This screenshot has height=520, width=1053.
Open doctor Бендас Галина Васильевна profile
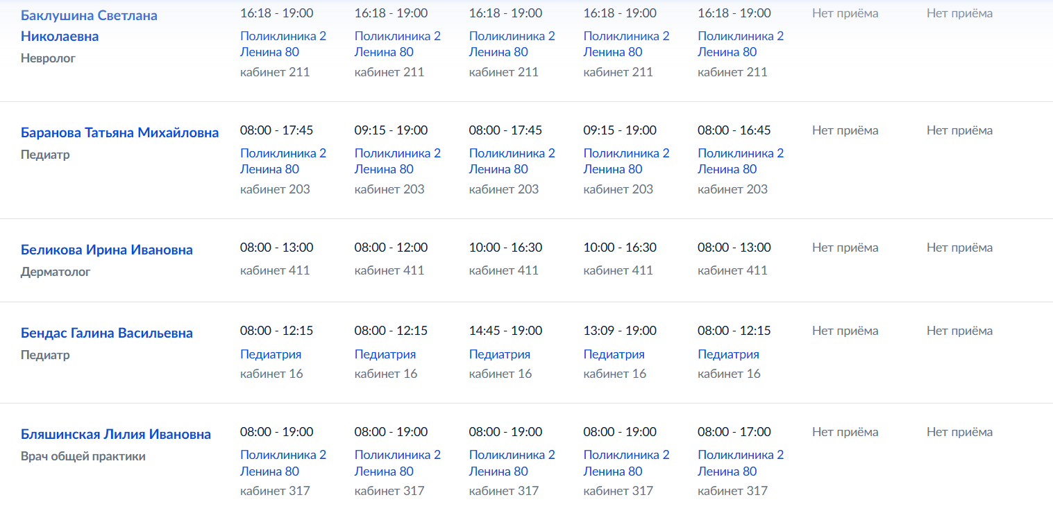[107, 333]
